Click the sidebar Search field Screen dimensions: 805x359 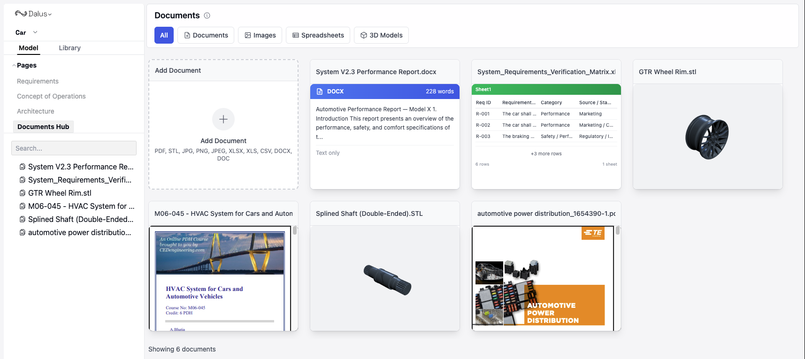coord(74,148)
